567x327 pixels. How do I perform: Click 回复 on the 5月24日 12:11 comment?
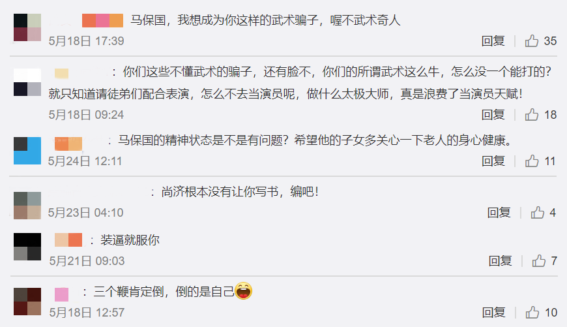[x=493, y=161]
